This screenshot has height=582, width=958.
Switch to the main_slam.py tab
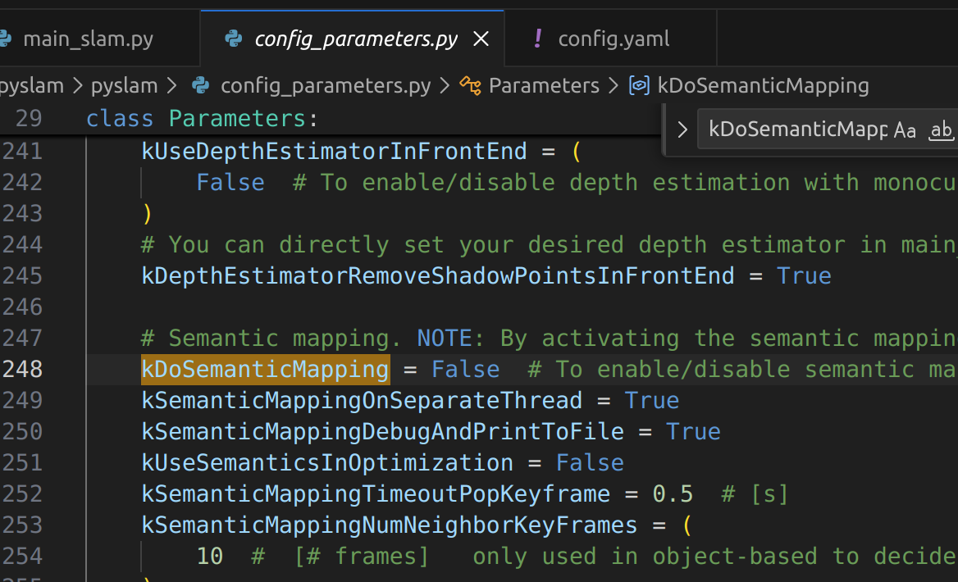pos(88,39)
